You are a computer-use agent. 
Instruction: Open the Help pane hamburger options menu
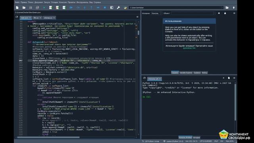(234, 13)
